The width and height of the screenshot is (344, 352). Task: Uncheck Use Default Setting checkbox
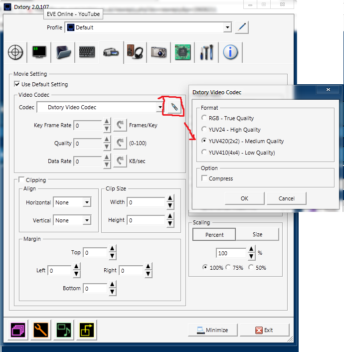click(17, 84)
